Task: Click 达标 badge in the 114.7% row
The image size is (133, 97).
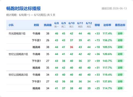Action: tap(120, 88)
